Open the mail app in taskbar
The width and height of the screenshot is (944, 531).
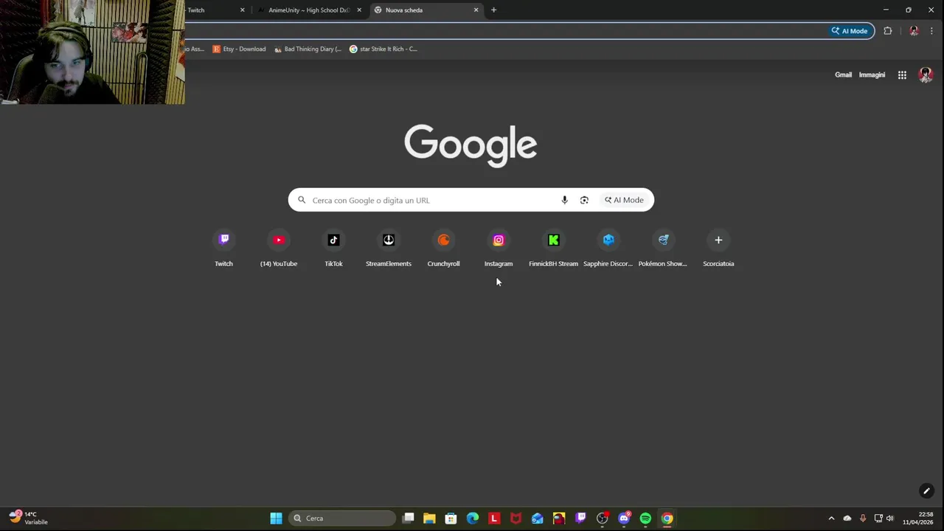click(x=537, y=518)
